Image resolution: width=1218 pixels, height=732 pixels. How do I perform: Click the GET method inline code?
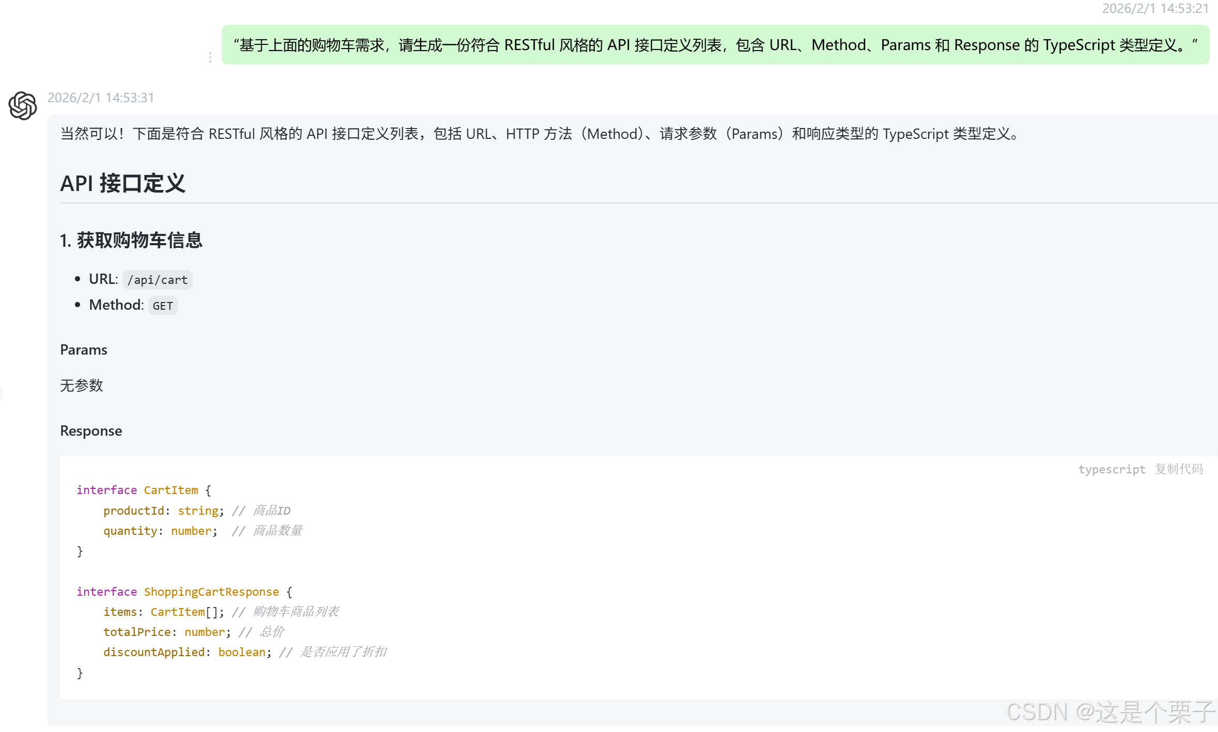(163, 306)
